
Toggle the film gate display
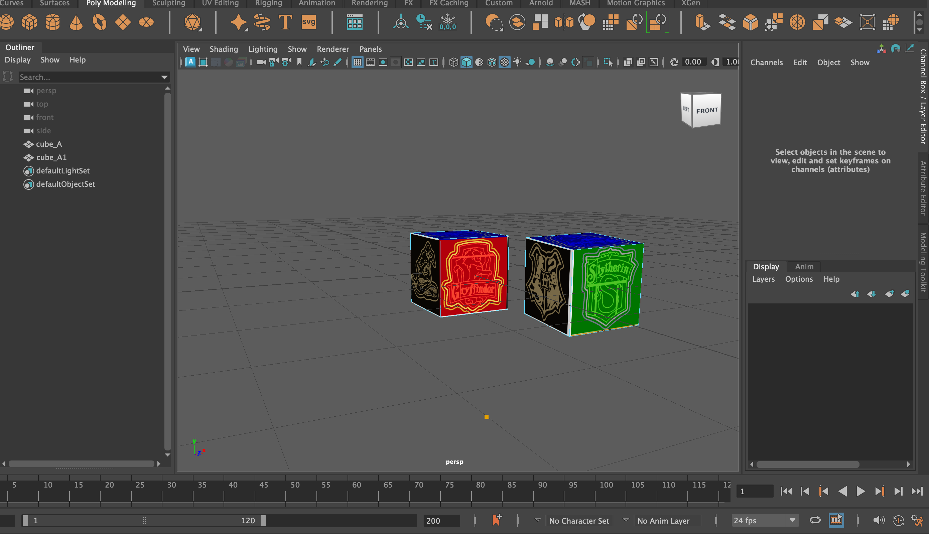click(x=370, y=62)
